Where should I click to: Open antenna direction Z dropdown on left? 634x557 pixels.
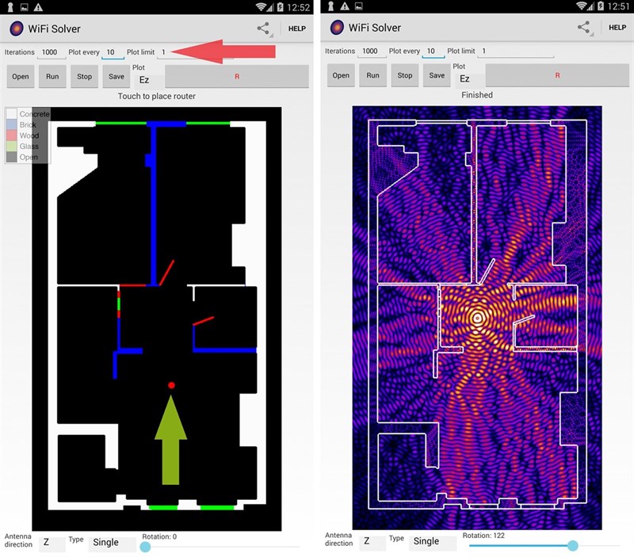point(52,543)
